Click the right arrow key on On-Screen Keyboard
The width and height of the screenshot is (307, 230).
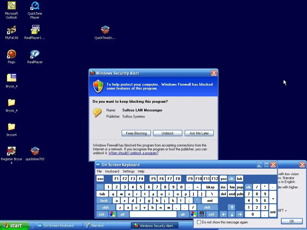pos(240,214)
